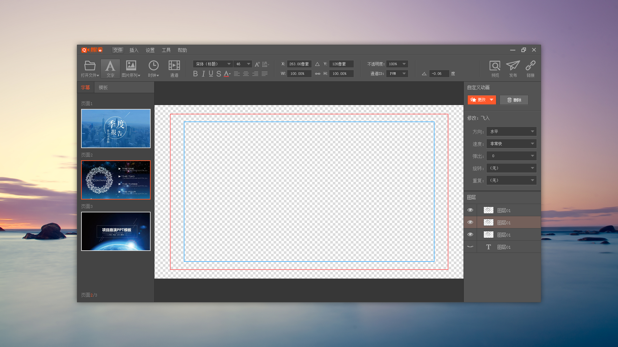Click the T text layer icon
This screenshot has height=347, width=618.
[x=489, y=247]
